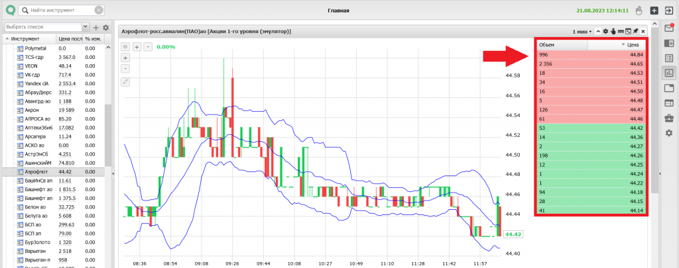This screenshot has height=268, width=679.
Task: Click the chart settings gear icon
Action: [x=605, y=32]
